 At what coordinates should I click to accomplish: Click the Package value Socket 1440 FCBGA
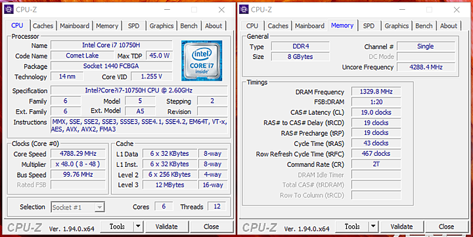(111, 66)
